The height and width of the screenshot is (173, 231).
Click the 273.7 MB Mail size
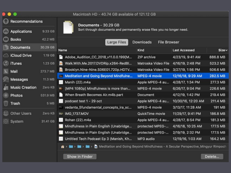click(47, 71)
